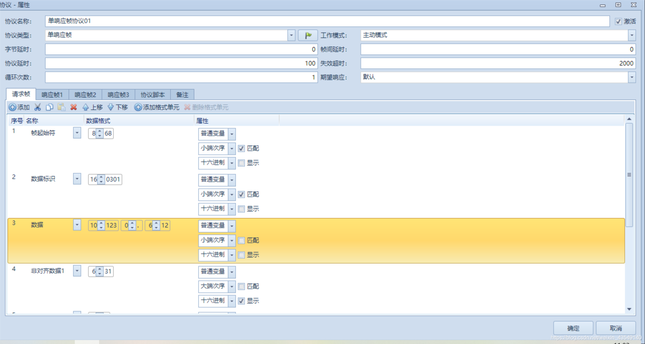Screen dimensions: 645x344
Task: Delete selected item with red X icon
Action: pyautogui.click(x=73, y=107)
